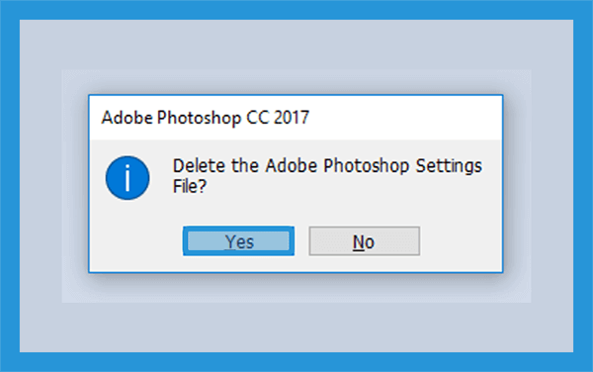Click the word "File?" in the message
Screen dimensions: 593x372
click(190, 186)
